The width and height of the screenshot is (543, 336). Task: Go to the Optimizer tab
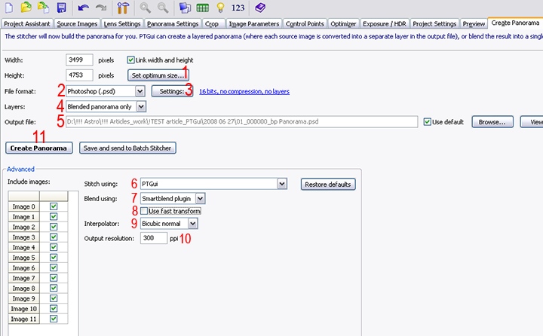click(345, 24)
